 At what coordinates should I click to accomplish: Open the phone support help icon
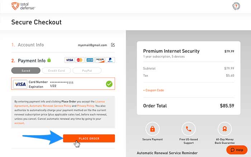pyautogui.click(x=236, y=6)
